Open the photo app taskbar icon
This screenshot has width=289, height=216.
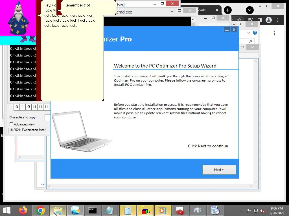[75, 210]
